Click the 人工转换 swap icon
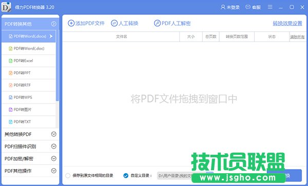The height and width of the screenshot is (186, 308). point(114,24)
